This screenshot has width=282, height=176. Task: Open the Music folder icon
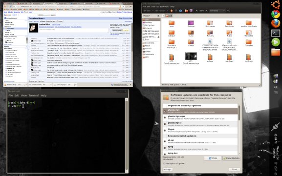click(191, 32)
